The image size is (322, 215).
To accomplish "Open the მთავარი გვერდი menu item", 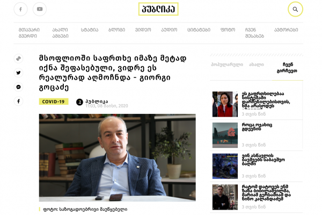I will (29, 33).
